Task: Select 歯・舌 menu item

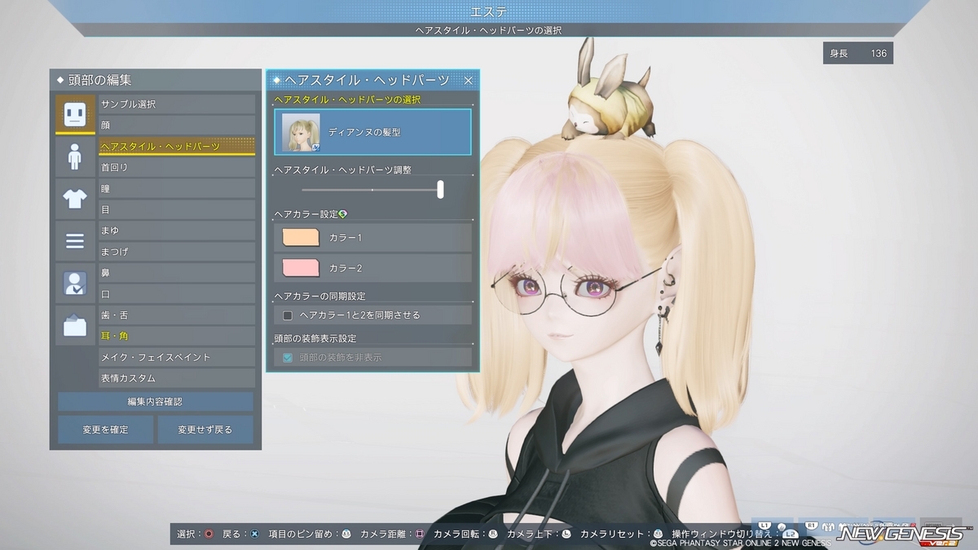Action: [x=177, y=315]
